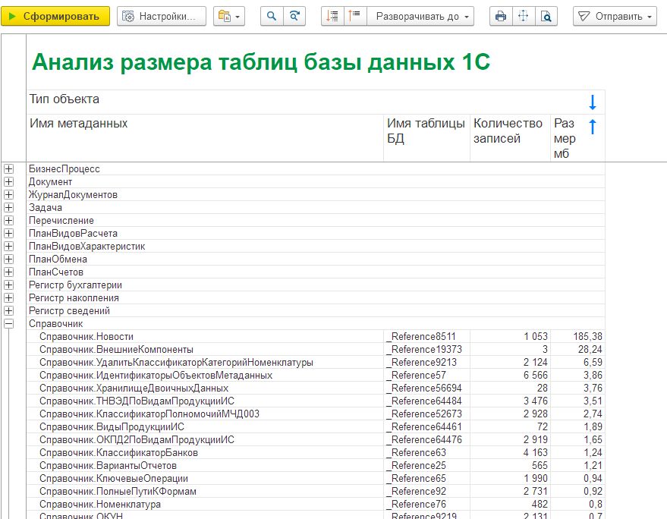Open print preview icon
The width and height of the screenshot is (667, 519).
(546, 16)
